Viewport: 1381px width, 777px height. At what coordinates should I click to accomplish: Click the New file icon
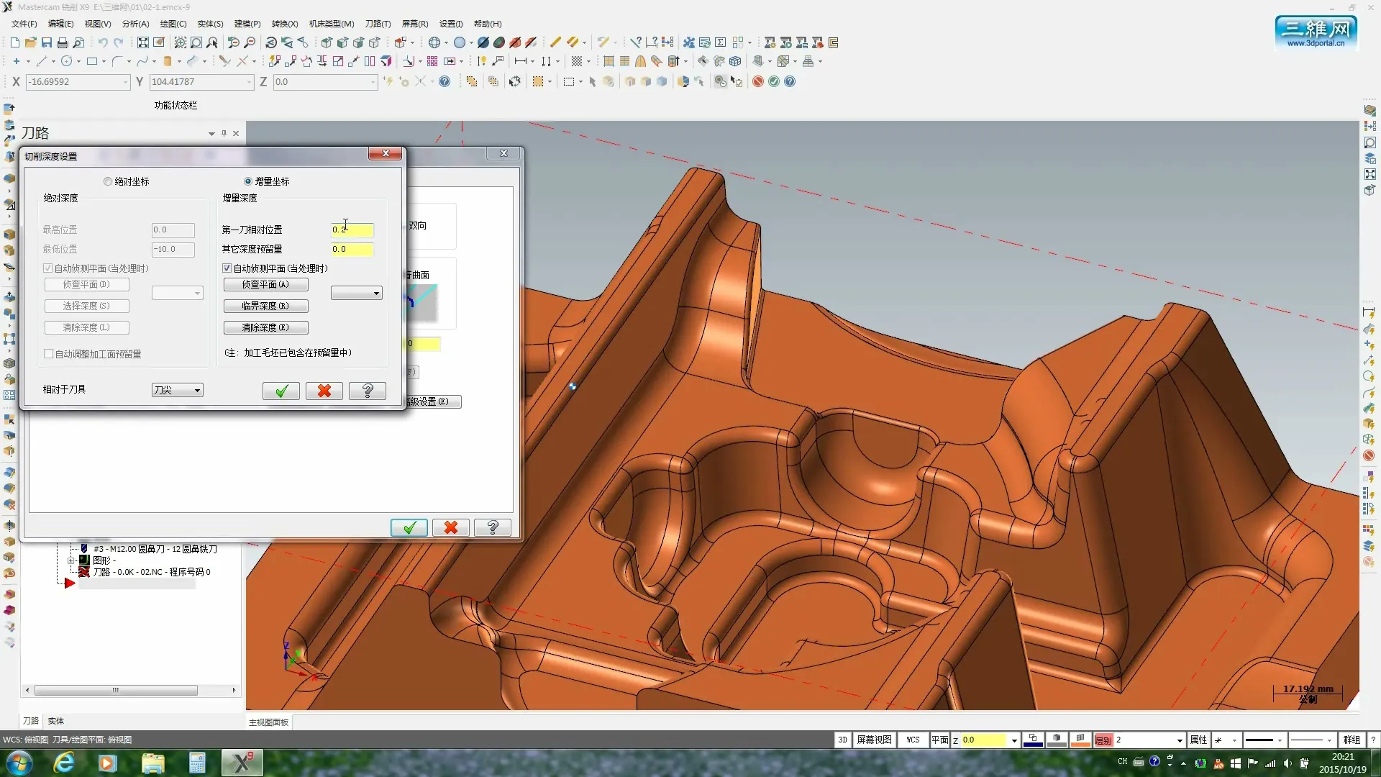point(15,42)
